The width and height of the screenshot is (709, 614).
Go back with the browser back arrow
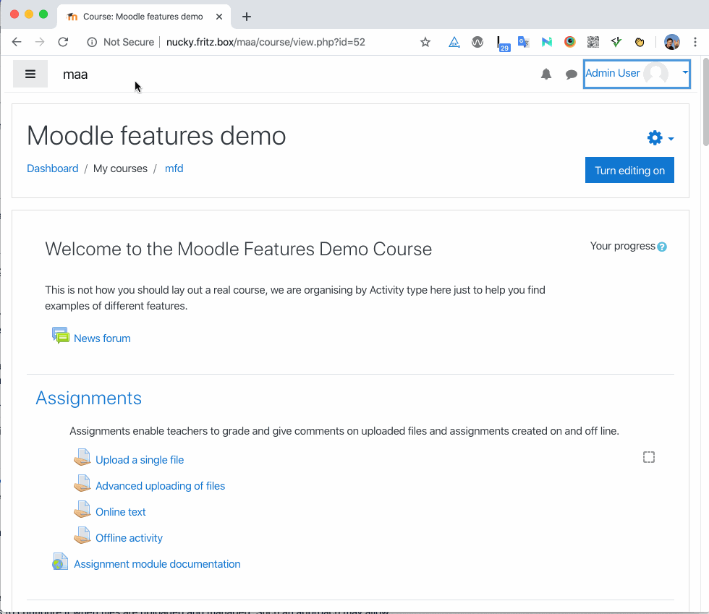tap(17, 42)
